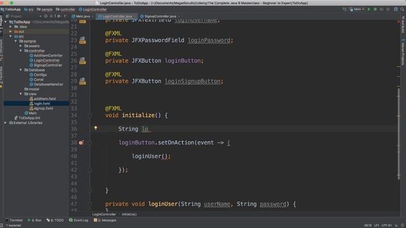Expand the out folder arrow

pyautogui.click(x=11, y=32)
